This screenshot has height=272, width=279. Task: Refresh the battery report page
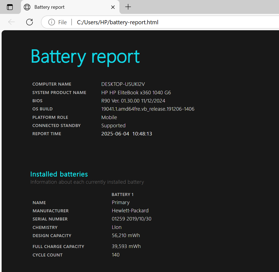30,22
